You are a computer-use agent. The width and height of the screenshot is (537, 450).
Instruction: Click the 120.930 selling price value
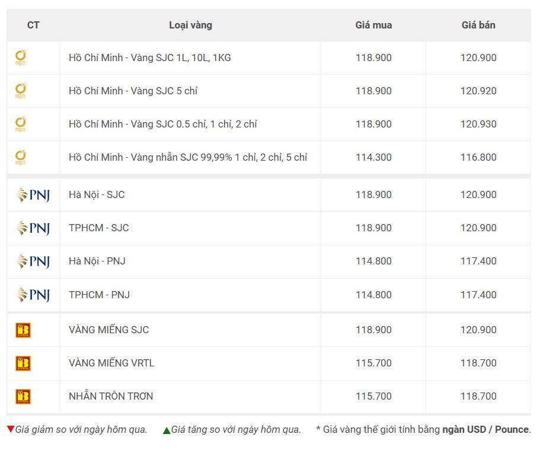478,124
